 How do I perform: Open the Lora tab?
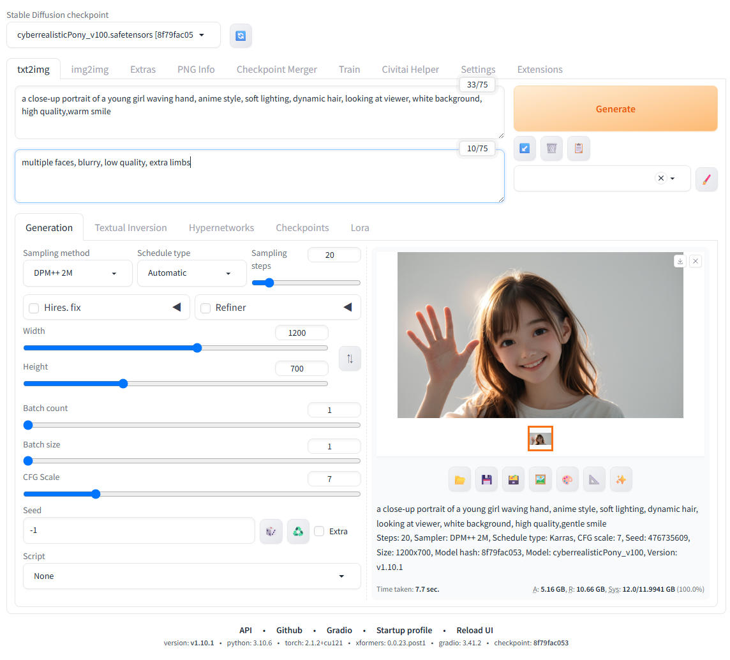click(360, 228)
